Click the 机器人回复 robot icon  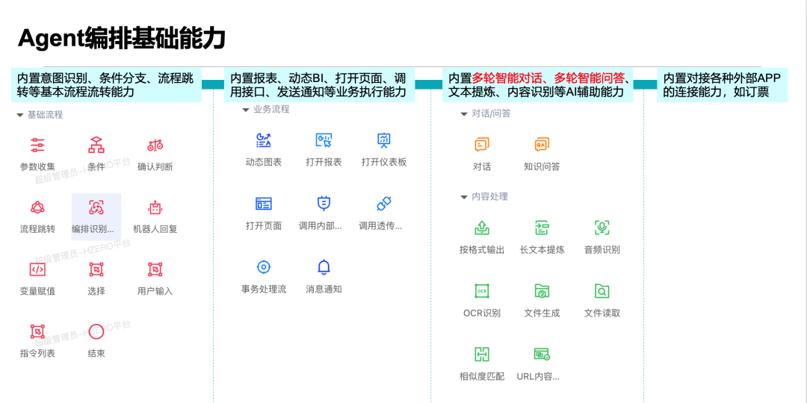click(155, 207)
